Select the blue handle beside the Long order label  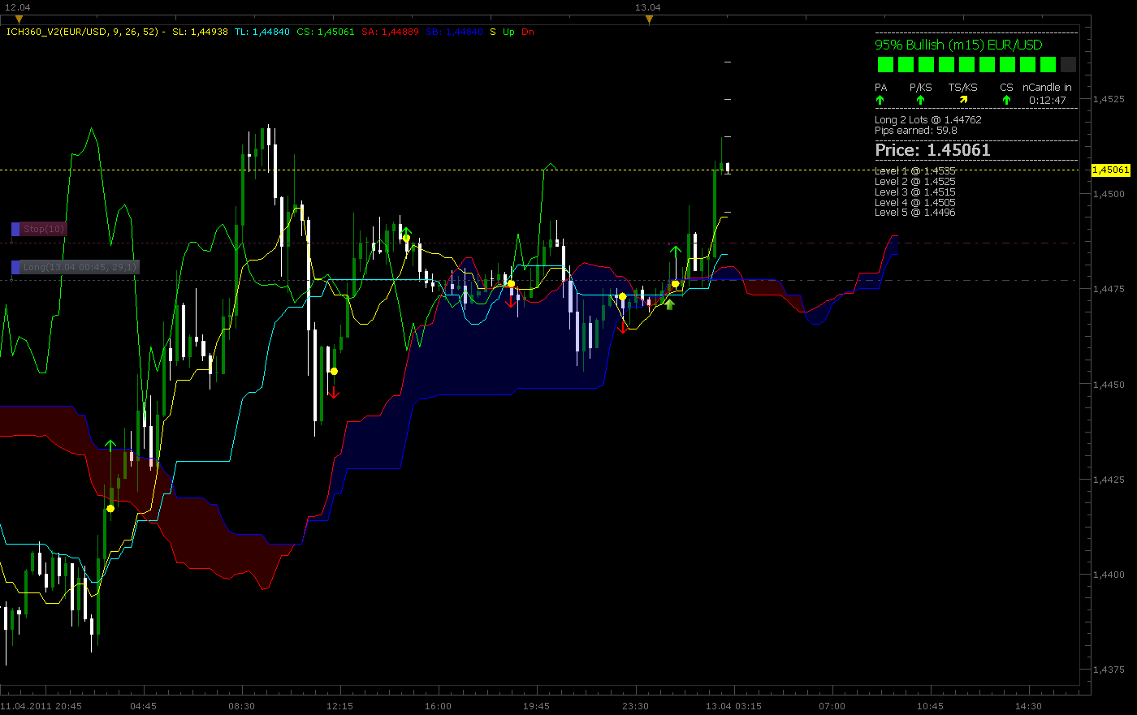15,267
